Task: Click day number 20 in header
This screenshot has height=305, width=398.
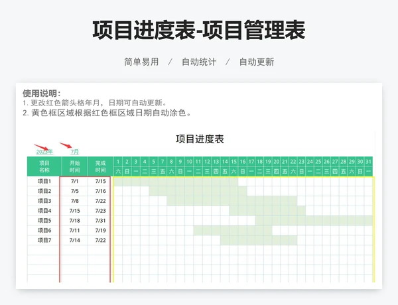Action: (x=277, y=162)
